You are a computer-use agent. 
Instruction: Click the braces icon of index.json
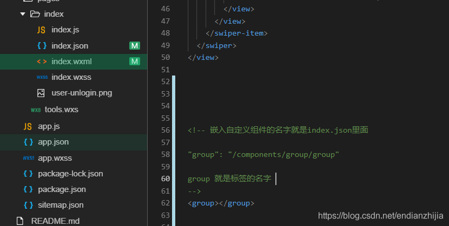(x=42, y=46)
